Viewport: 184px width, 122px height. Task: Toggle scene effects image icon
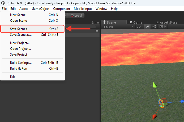(x=161, y=27)
